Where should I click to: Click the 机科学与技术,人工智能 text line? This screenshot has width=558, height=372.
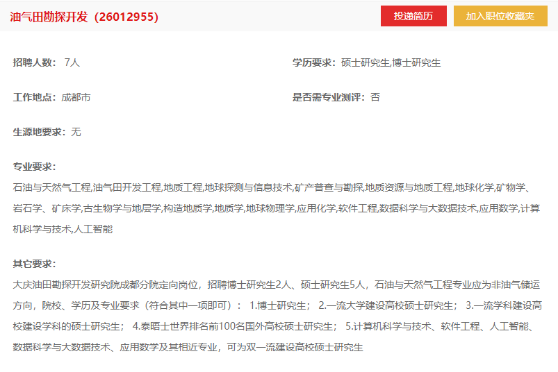(63, 229)
